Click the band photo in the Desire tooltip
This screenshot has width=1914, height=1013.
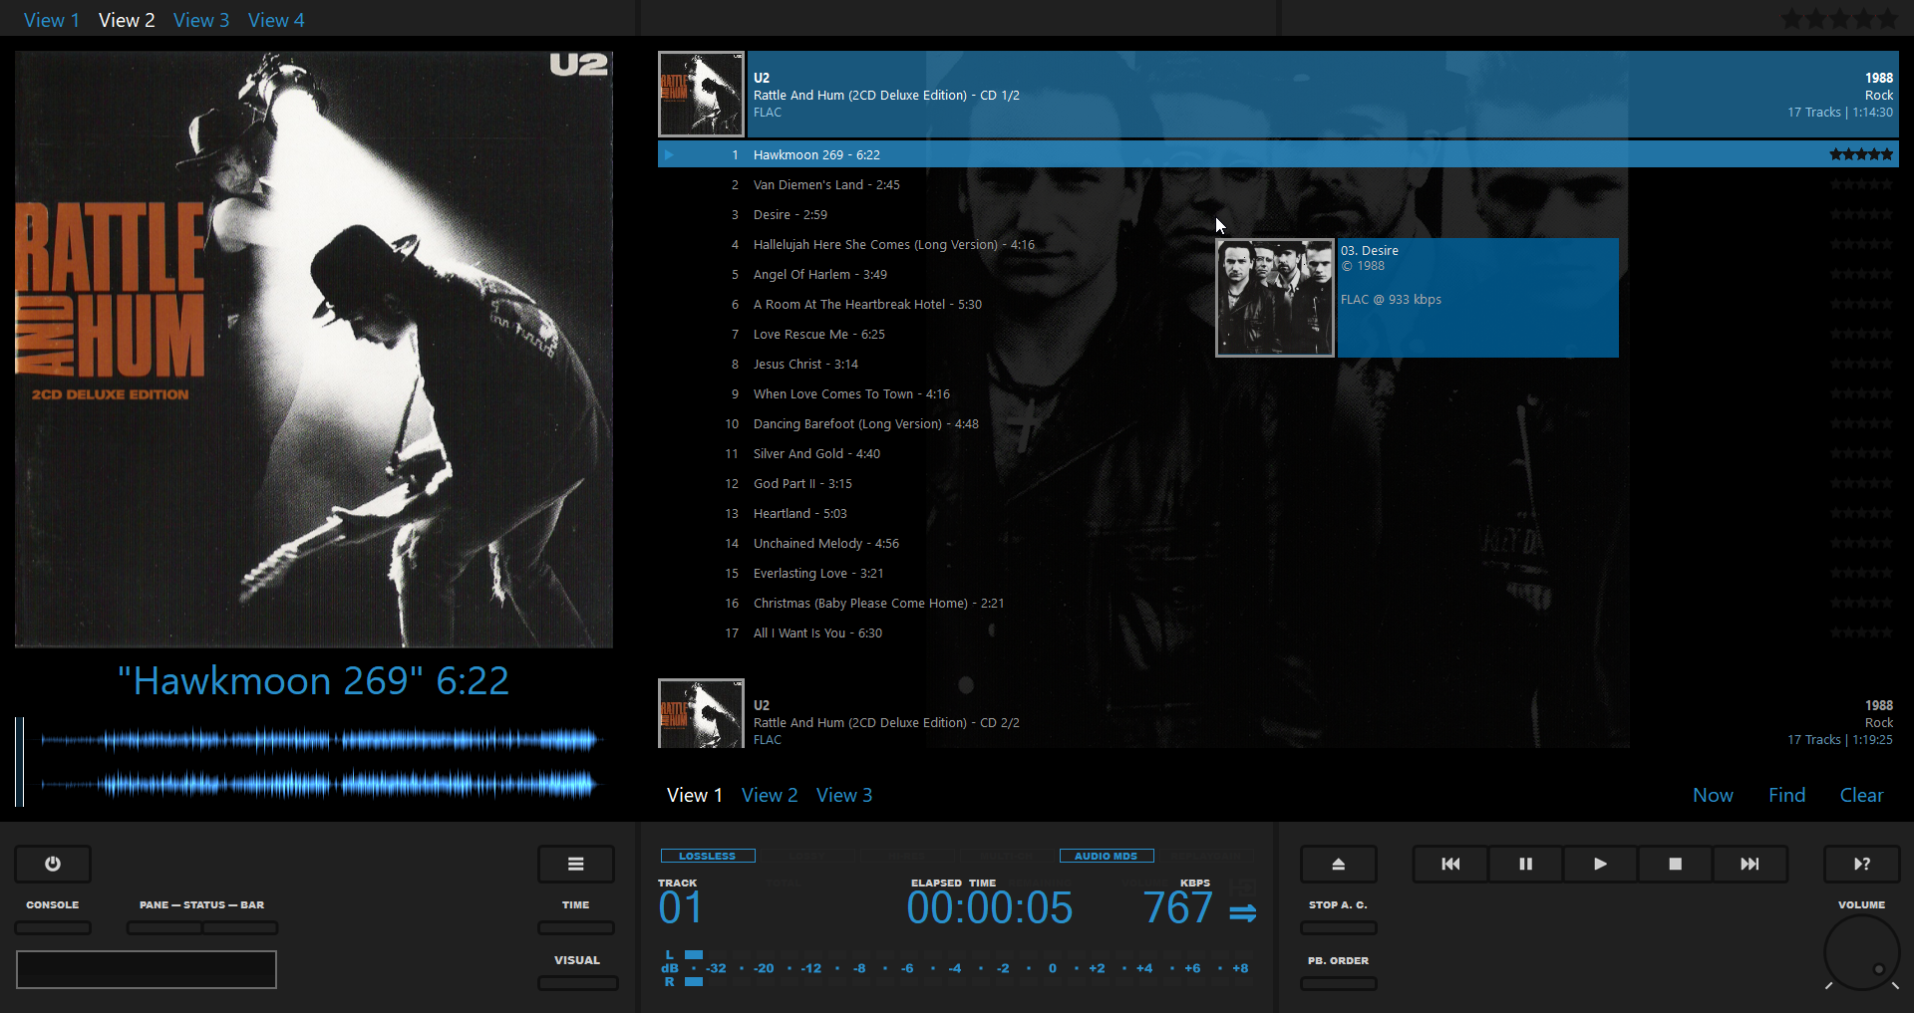pyautogui.click(x=1275, y=298)
